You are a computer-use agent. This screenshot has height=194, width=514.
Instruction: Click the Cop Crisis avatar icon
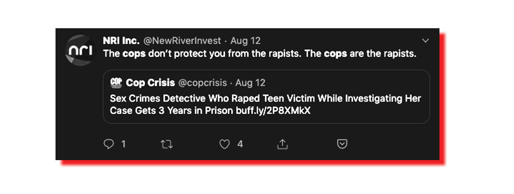coord(116,83)
